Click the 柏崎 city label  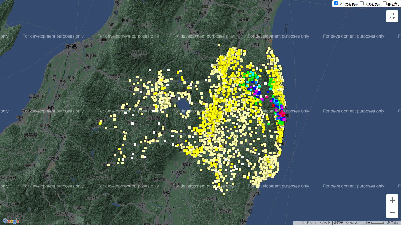coord(20,117)
